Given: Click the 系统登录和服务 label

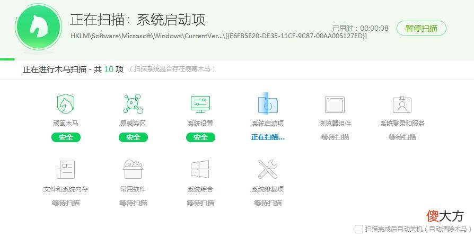Looking at the screenshot, I should pos(402,124).
